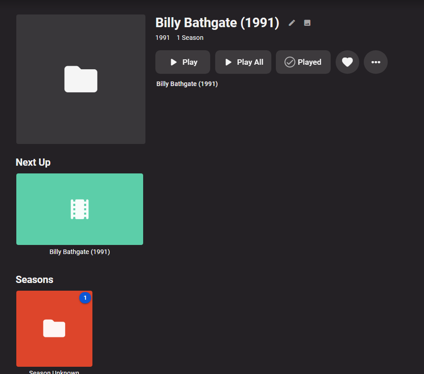Click the episode count badge on Season Unknown
This screenshot has height=374, width=424.
pyautogui.click(x=85, y=298)
